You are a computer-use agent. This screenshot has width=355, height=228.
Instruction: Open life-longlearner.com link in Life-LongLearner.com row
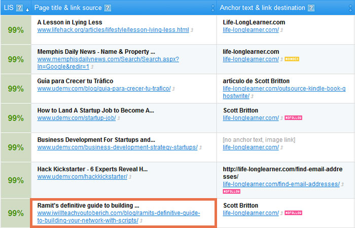(251, 30)
